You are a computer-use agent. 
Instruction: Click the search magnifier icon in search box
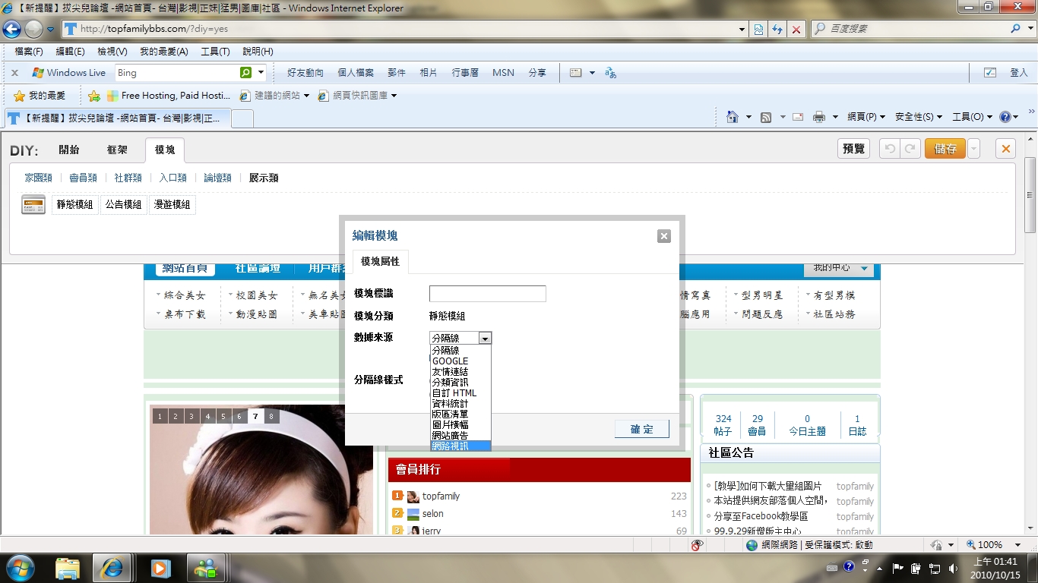[x=1016, y=29]
